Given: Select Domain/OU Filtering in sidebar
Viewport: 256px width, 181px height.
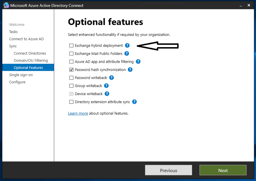Looking at the screenshot, I should pyautogui.click(x=31, y=61).
